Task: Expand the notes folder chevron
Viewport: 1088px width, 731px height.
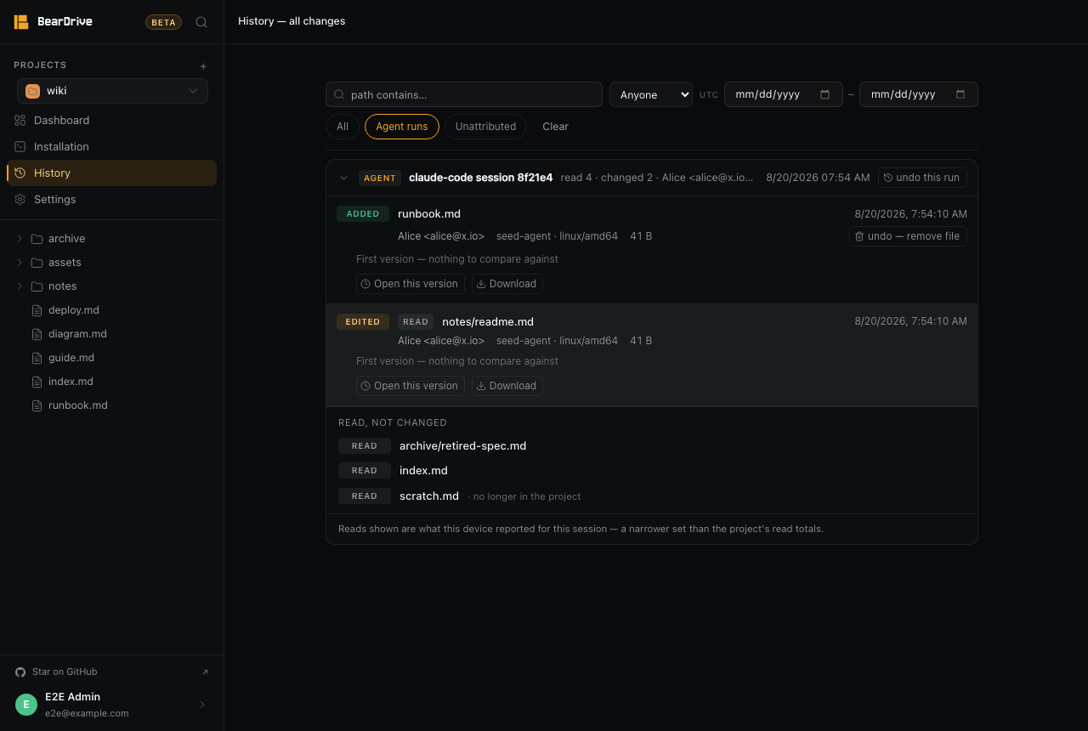Action: pyautogui.click(x=20, y=286)
